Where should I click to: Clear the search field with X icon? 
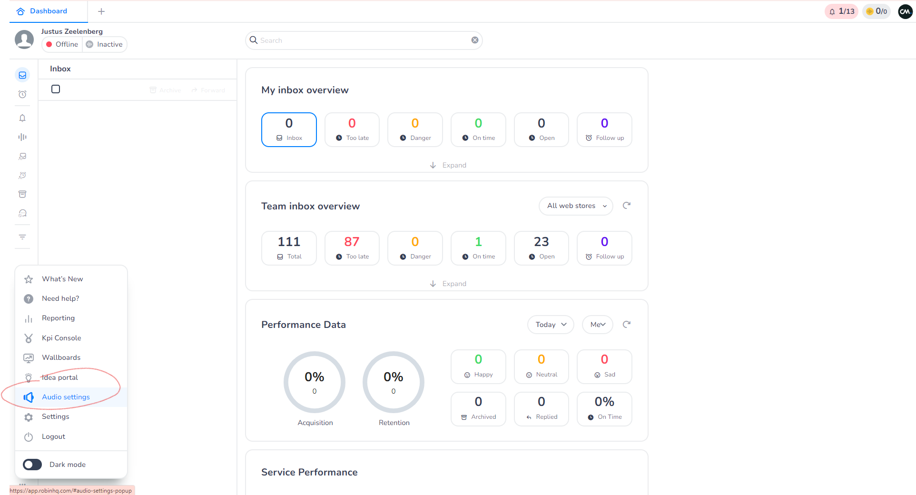pyautogui.click(x=474, y=40)
